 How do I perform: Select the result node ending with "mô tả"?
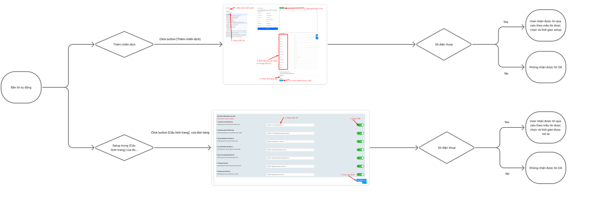tap(546, 127)
